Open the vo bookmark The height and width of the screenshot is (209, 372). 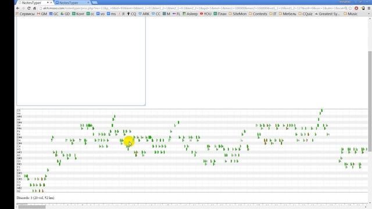[x=101, y=14]
